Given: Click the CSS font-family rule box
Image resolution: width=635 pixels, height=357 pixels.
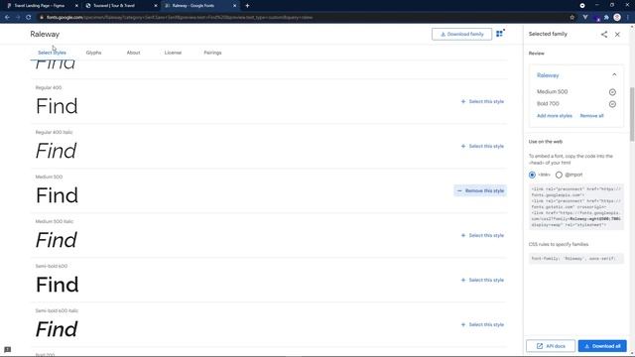Looking at the screenshot, I should coord(576,258).
